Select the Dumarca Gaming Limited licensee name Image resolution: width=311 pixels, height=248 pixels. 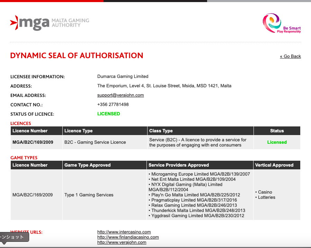[x=123, y=77]
